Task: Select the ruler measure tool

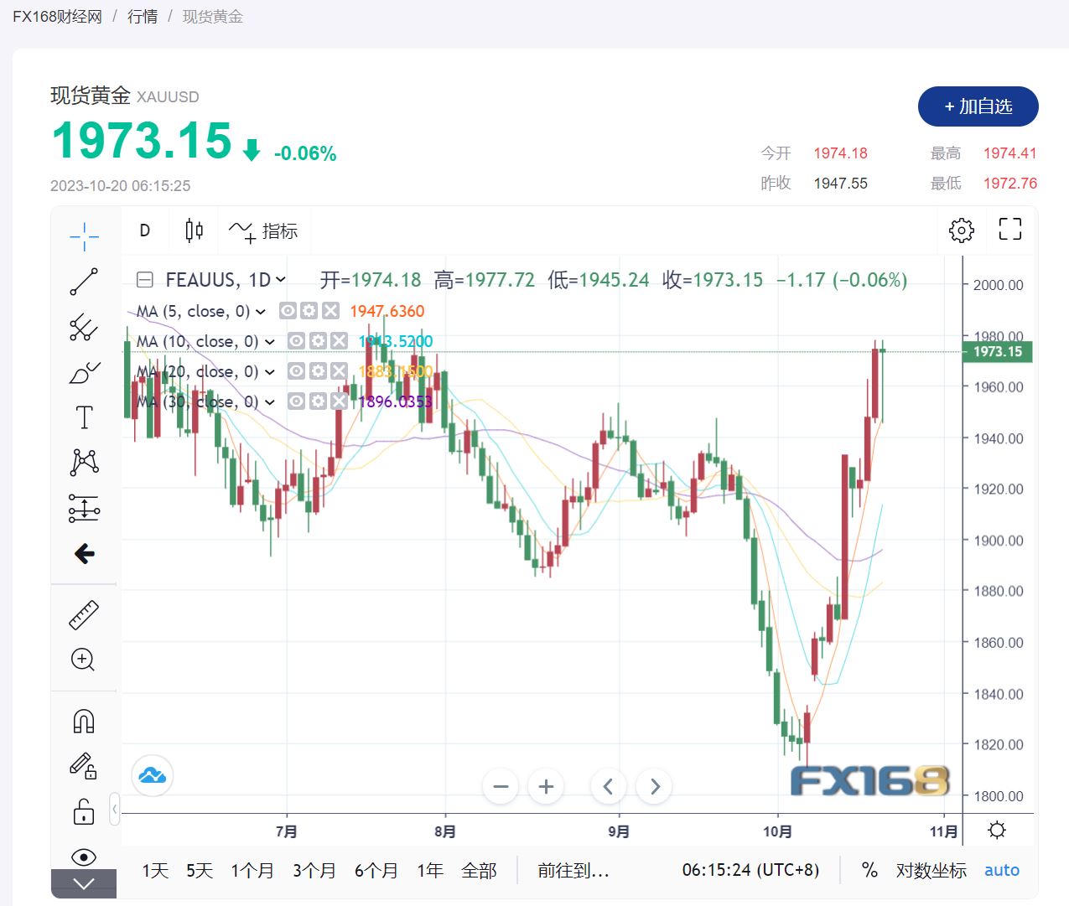Action: 84,613
